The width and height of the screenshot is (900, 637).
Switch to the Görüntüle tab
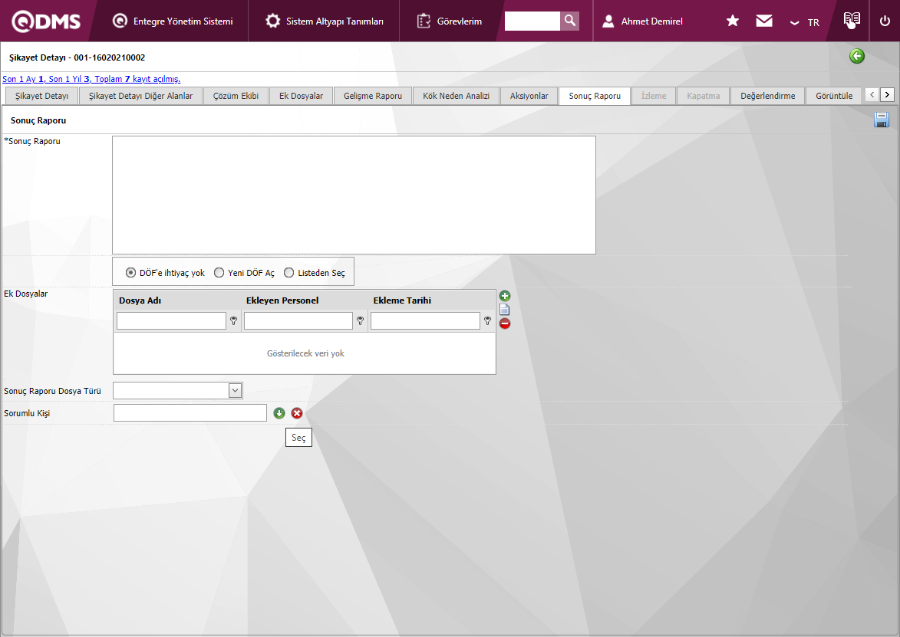click(834, 96)
